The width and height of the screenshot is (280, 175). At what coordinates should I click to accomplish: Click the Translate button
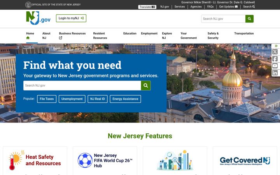point(147,7)
